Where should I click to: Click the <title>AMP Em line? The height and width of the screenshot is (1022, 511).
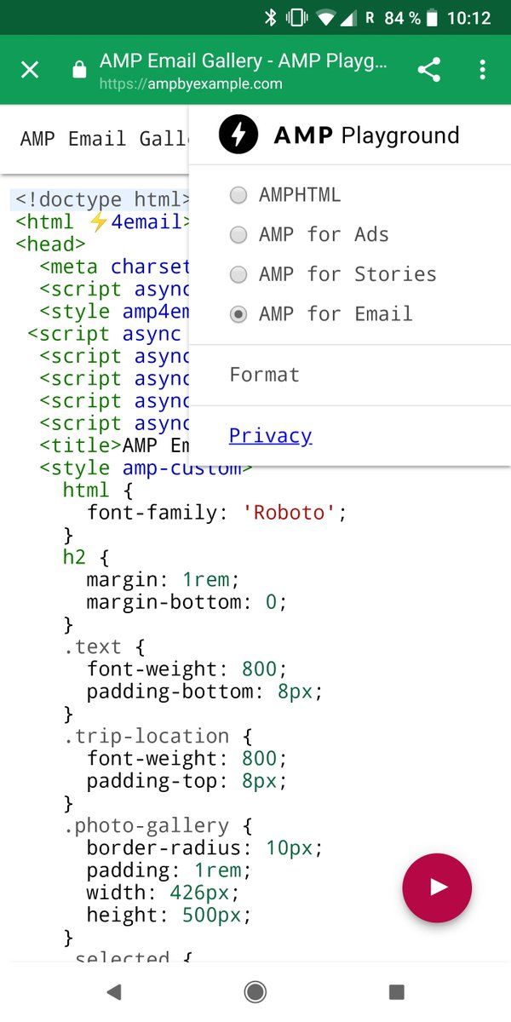pyautogui.click(x=114, y=445)
